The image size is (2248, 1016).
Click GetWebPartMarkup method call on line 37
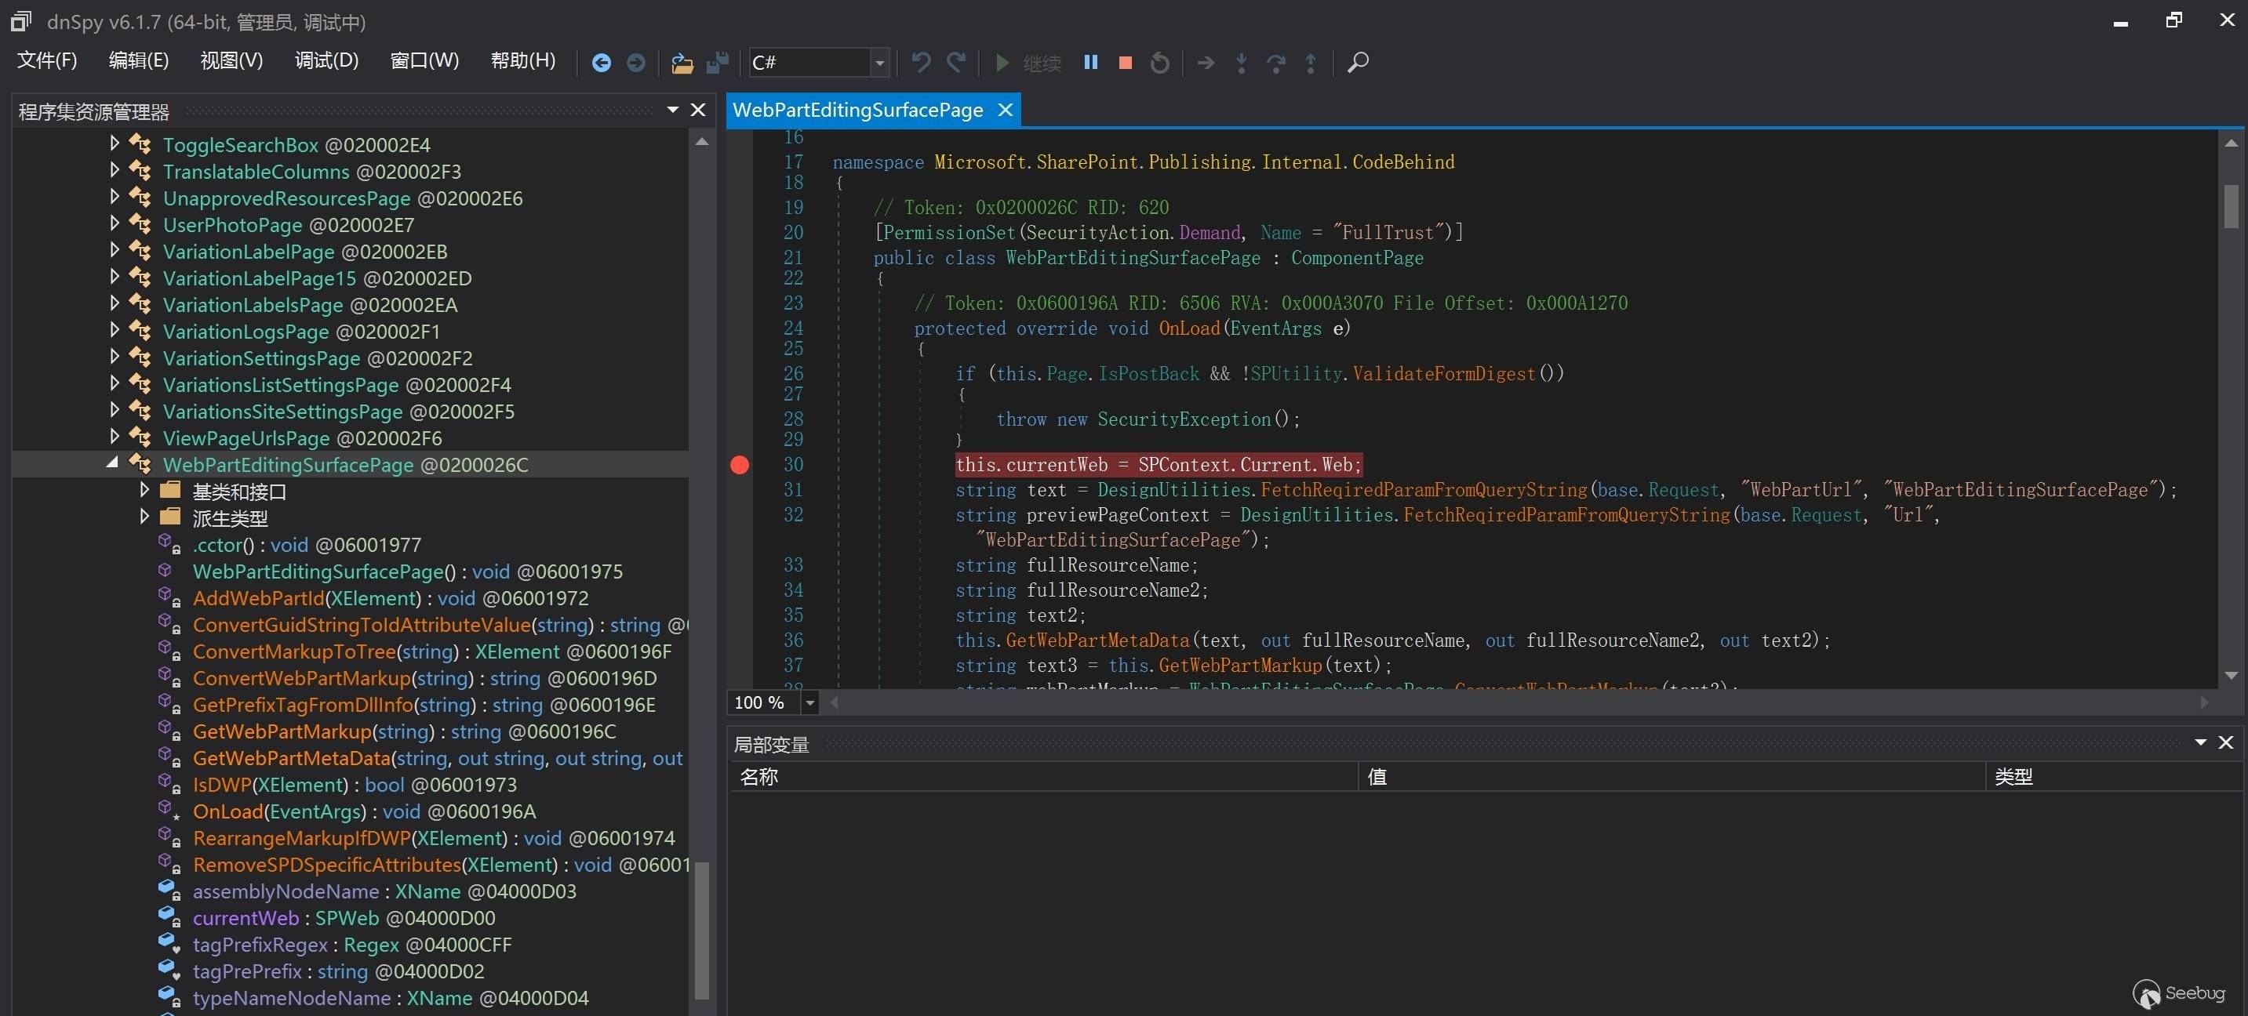click(x=1239, y=666)
